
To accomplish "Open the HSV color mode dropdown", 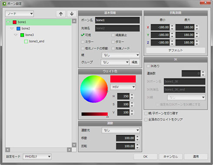I will pyautogui.click(x=123, y=87).
